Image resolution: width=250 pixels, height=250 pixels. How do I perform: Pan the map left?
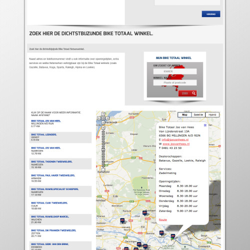click(99, 118)
